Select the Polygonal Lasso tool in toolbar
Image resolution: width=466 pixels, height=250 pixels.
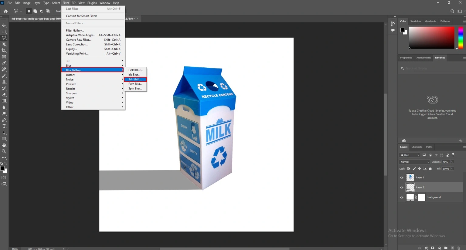pos(4,38)
